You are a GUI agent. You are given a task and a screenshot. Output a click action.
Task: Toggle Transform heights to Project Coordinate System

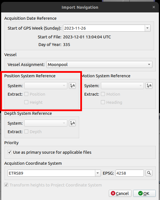point(6,185)
